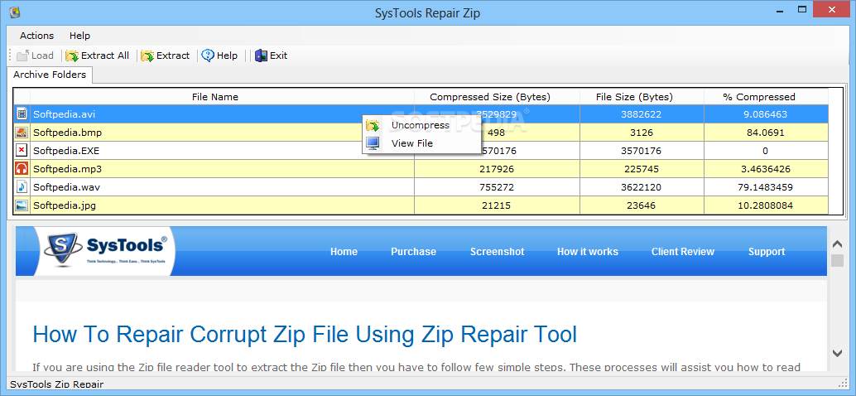
Task: Click the web panel scrollbar up arrow
Action: click(837, 244)
